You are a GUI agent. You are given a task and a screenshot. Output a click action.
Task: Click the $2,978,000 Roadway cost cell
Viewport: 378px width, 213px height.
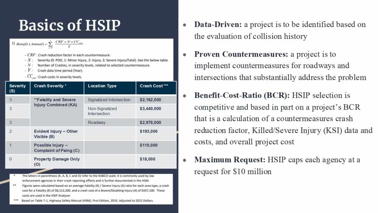point(150,123)
